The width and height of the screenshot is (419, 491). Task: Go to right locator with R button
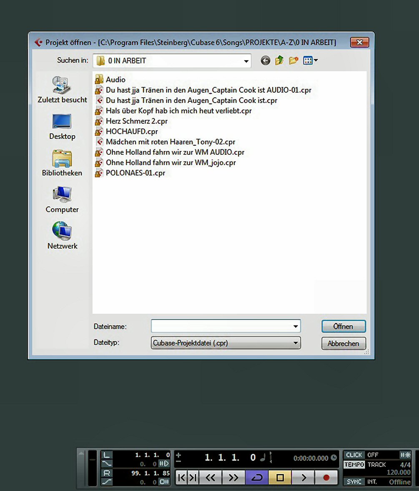coord(107,473)
